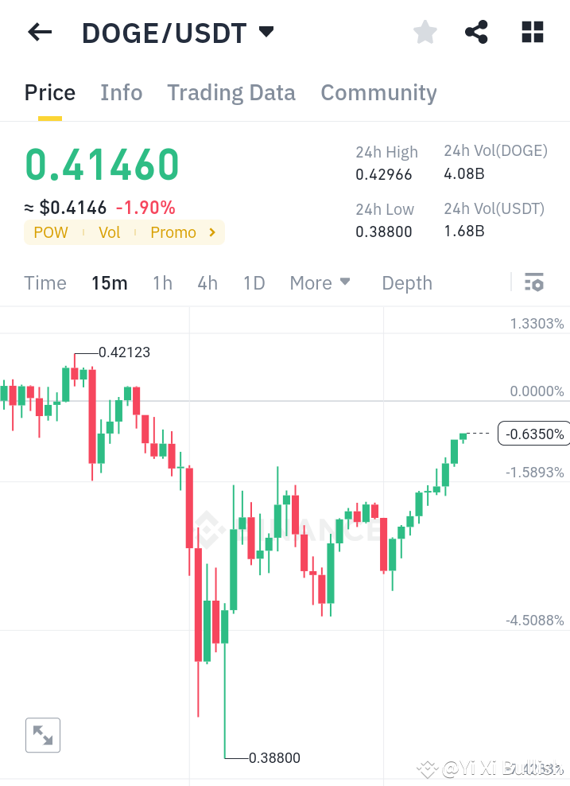Switch to the 1h candle interval
This screenshot has height=786, width=570.
[x=162, y=282]
